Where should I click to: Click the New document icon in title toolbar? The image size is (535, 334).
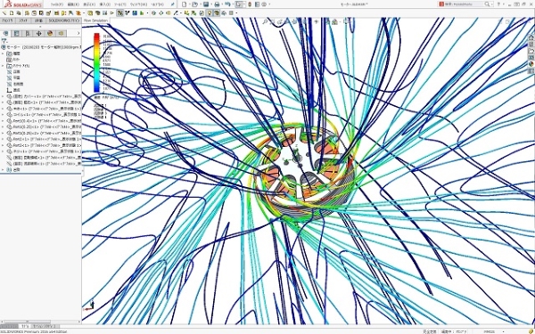click(x=185, y=4)
